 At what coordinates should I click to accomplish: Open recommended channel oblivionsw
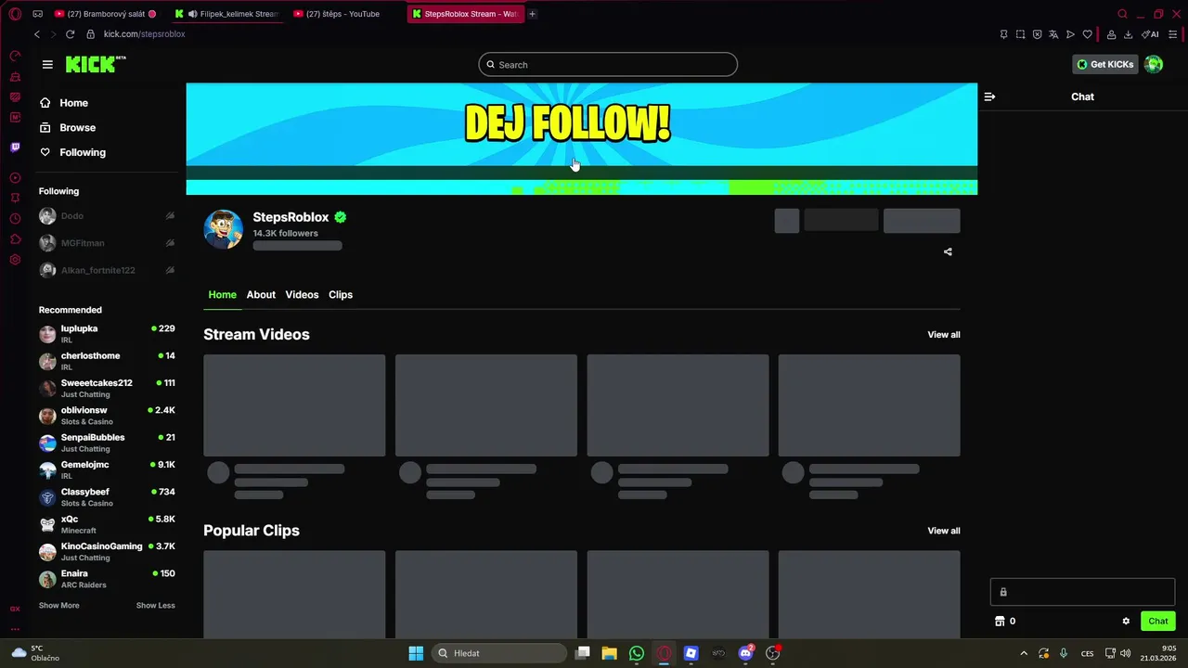(x=107, y=416)
